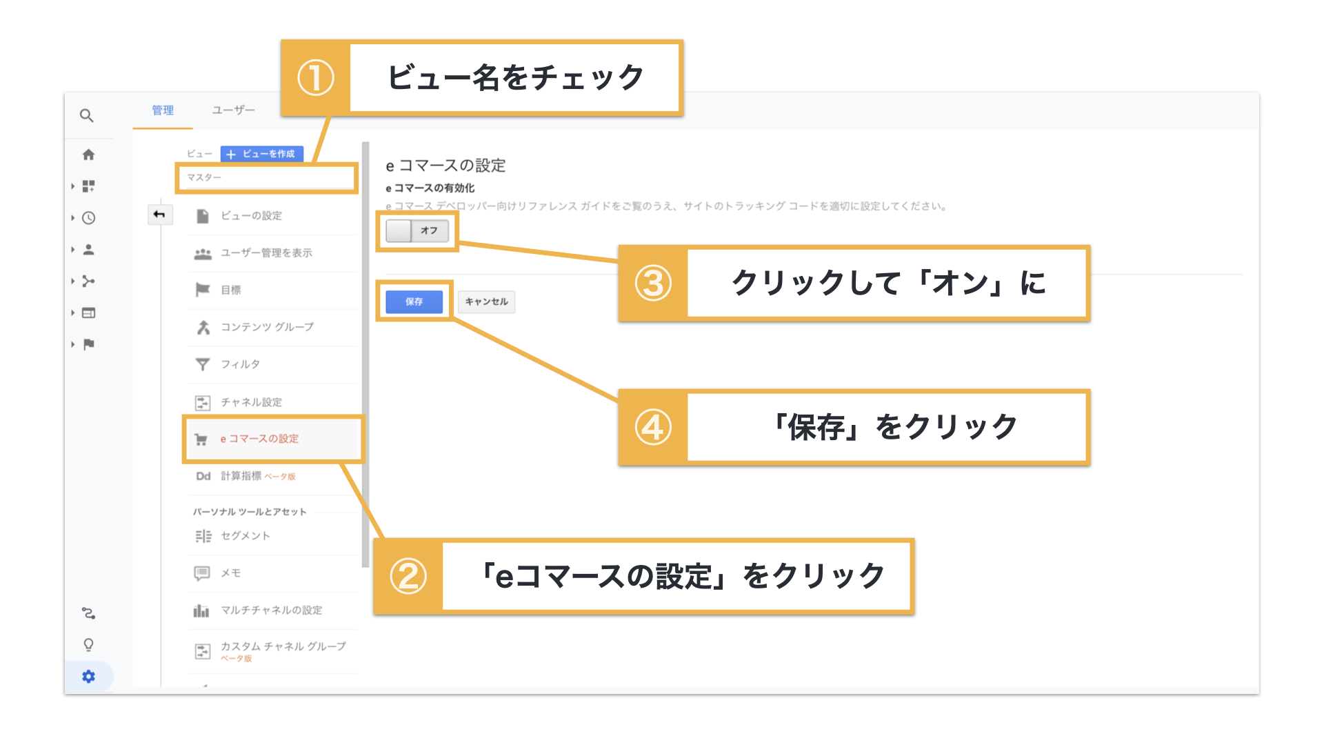The image size is (1324, 745).
Task: Open ビューの設定 menu item
Action: [x=272, y=216]
